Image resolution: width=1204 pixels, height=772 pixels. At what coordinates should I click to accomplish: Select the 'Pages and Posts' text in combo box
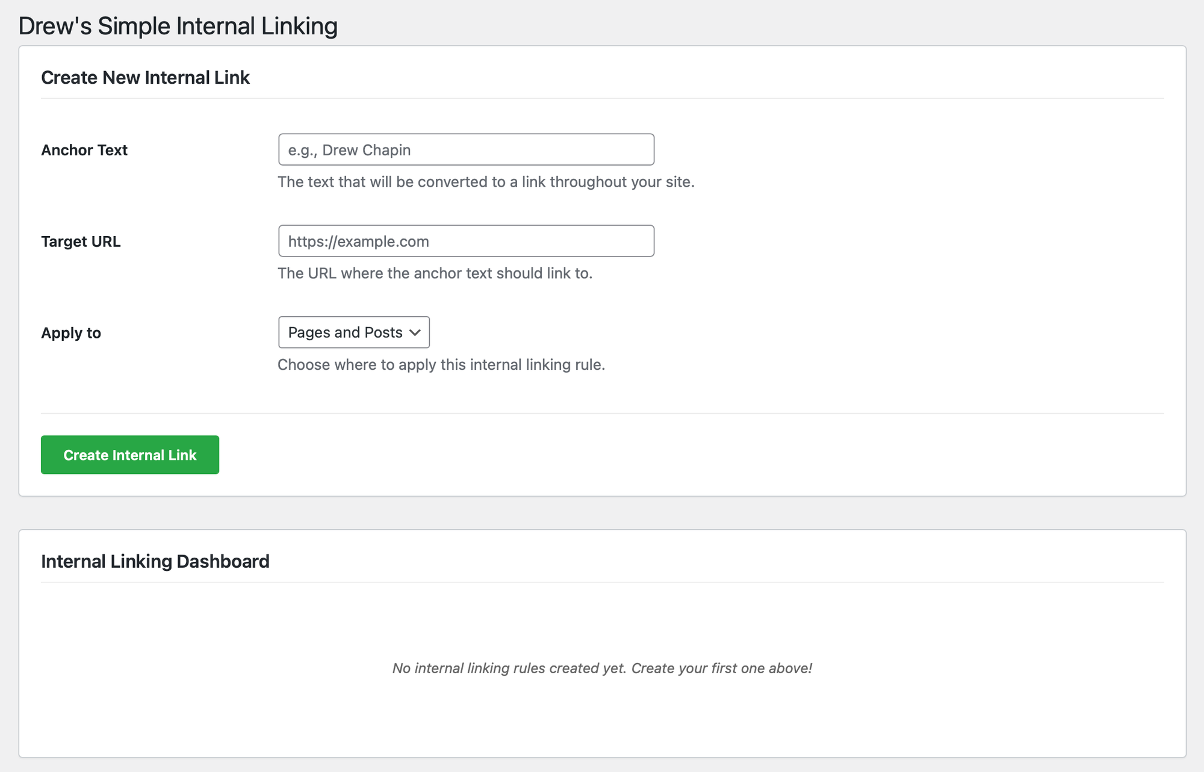point(345,332)
